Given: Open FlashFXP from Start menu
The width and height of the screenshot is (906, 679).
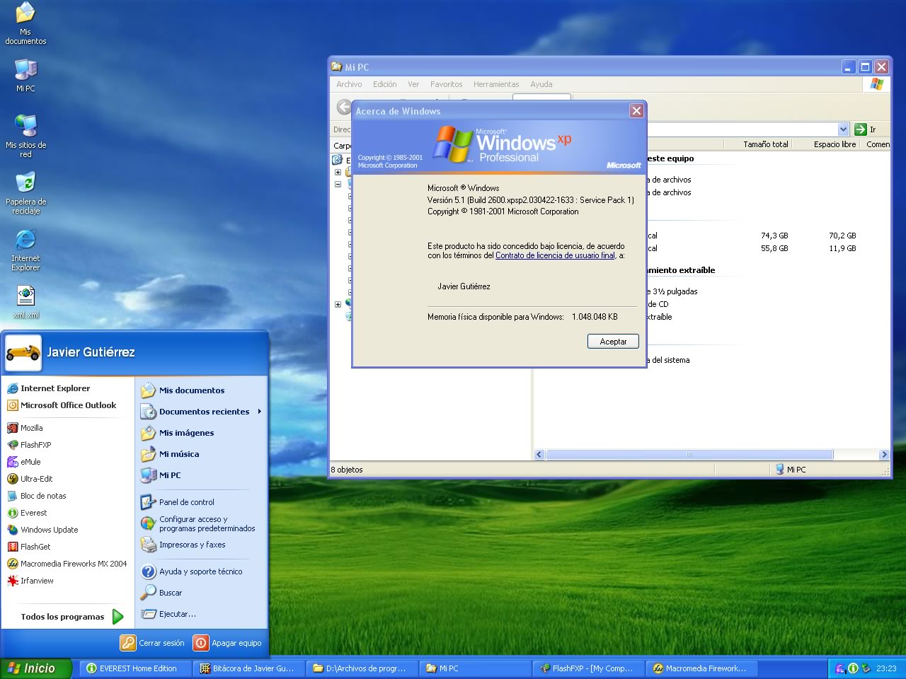Looking at the screenshot, I should [29, 445].
